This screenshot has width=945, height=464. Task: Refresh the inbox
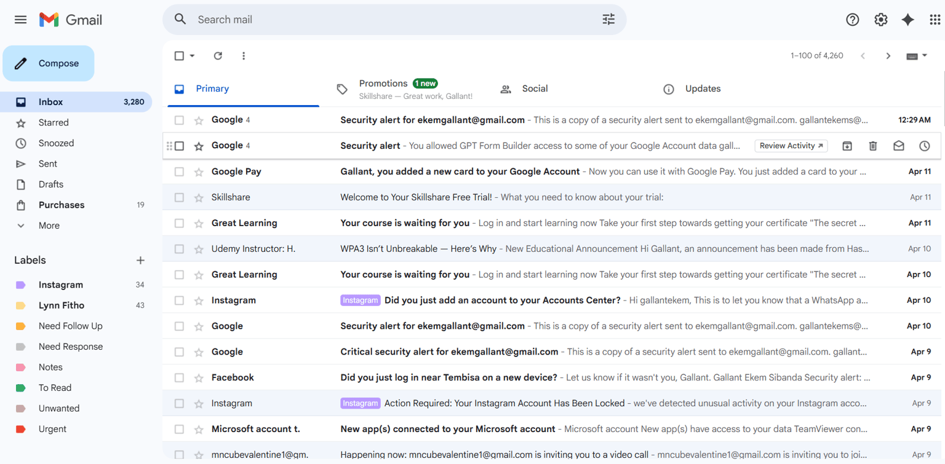[218, 56]
